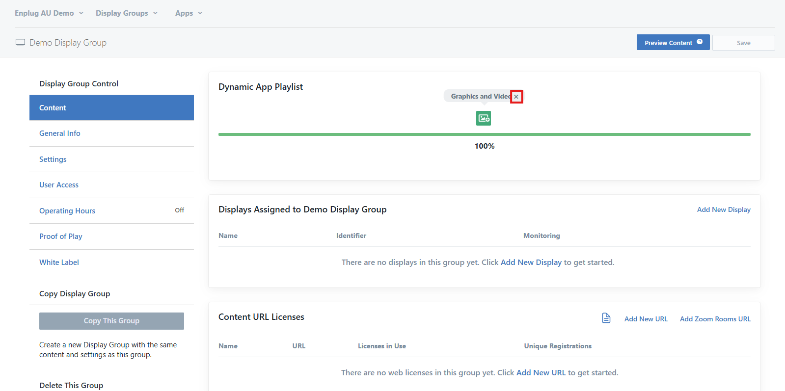Viewport: 785px width, 391px height.
Task: Click the green Graphics and Video app icon
Action: [x=484, y=118]
